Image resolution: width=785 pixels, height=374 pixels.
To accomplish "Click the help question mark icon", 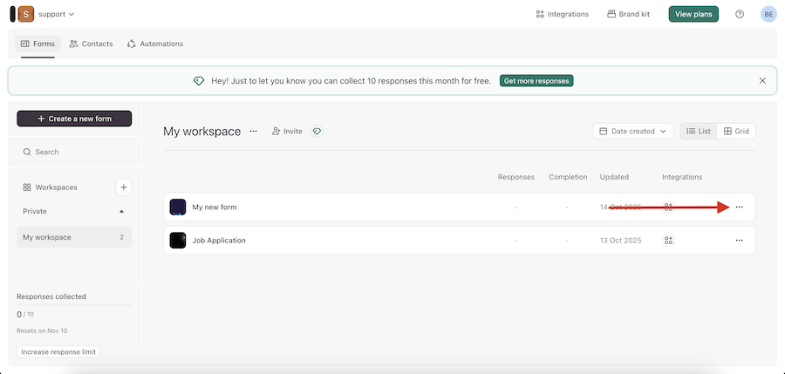I will pos(740,14).
